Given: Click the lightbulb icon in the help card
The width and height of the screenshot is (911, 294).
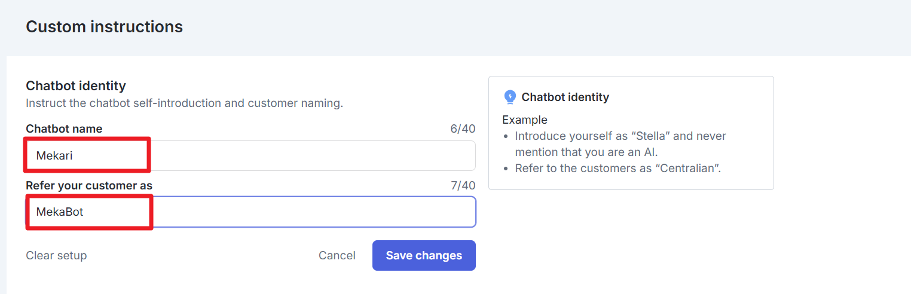Looking at the screenshot, I should pyautogui.click(x=510, y=97).
